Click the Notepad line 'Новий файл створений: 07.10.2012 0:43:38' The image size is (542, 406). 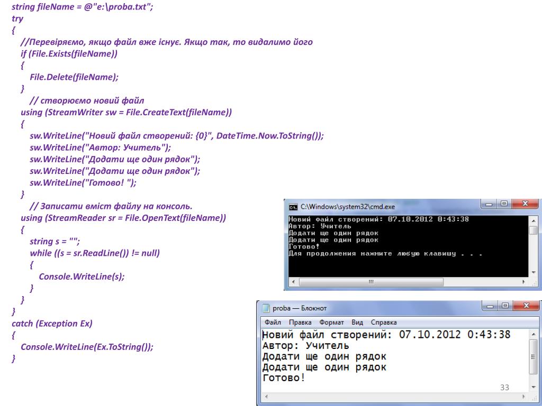pos(386,335)
